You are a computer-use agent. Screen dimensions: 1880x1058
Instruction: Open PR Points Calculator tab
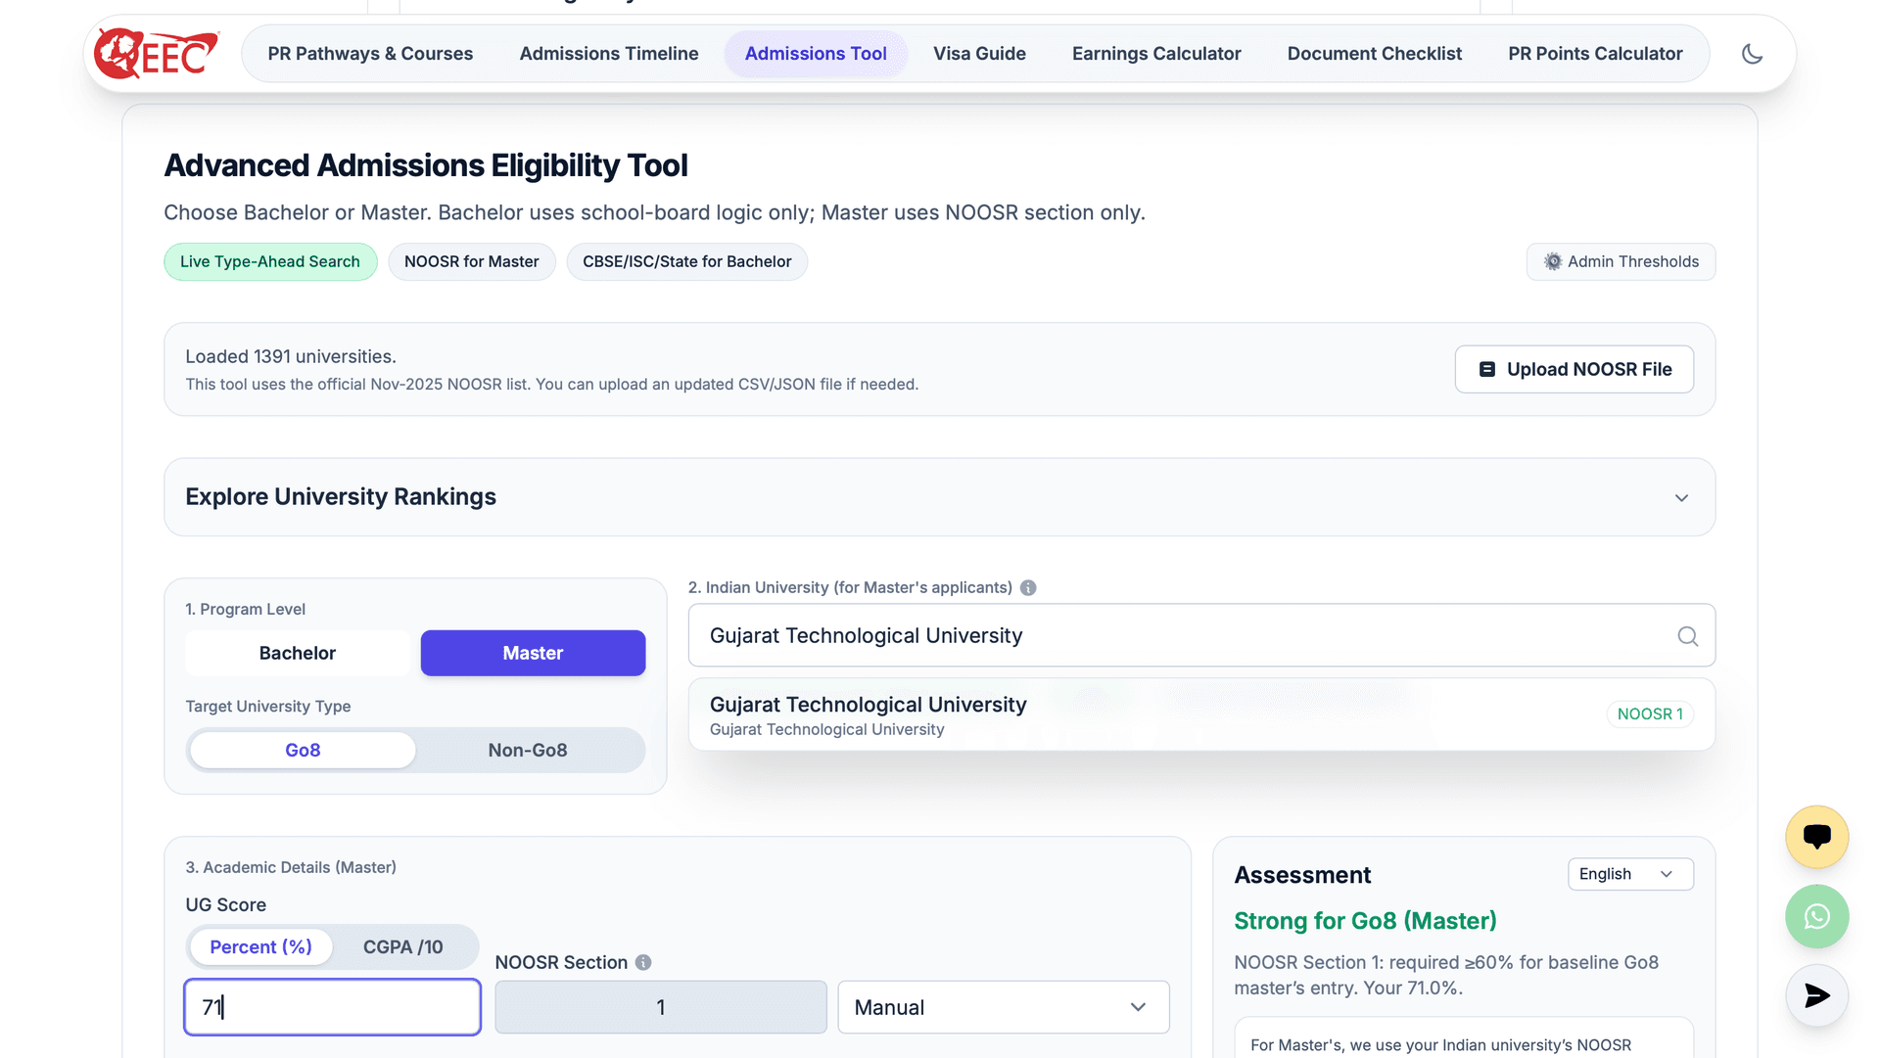point(1594,54)
